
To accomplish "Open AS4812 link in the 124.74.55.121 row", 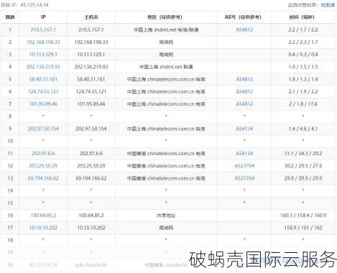I will point(244,92).
